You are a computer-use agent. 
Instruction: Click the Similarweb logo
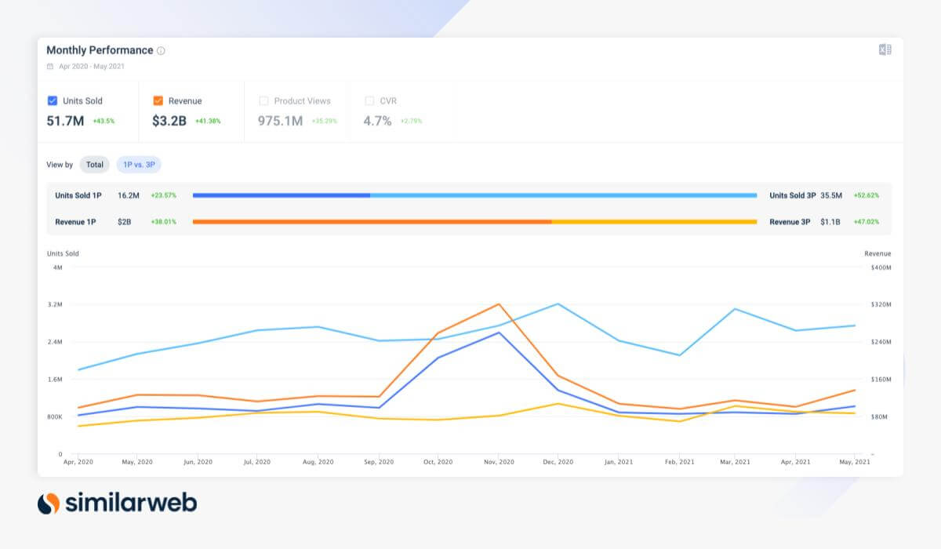coord(116,502)
